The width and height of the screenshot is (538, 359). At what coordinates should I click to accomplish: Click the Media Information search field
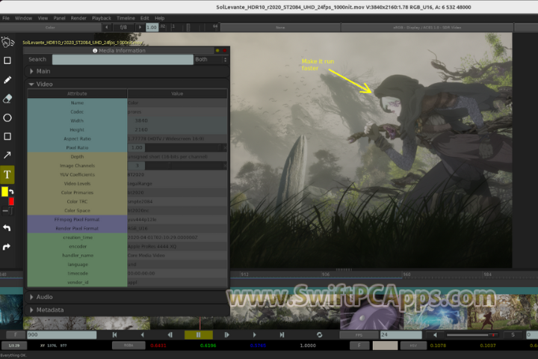coord(123,59)
